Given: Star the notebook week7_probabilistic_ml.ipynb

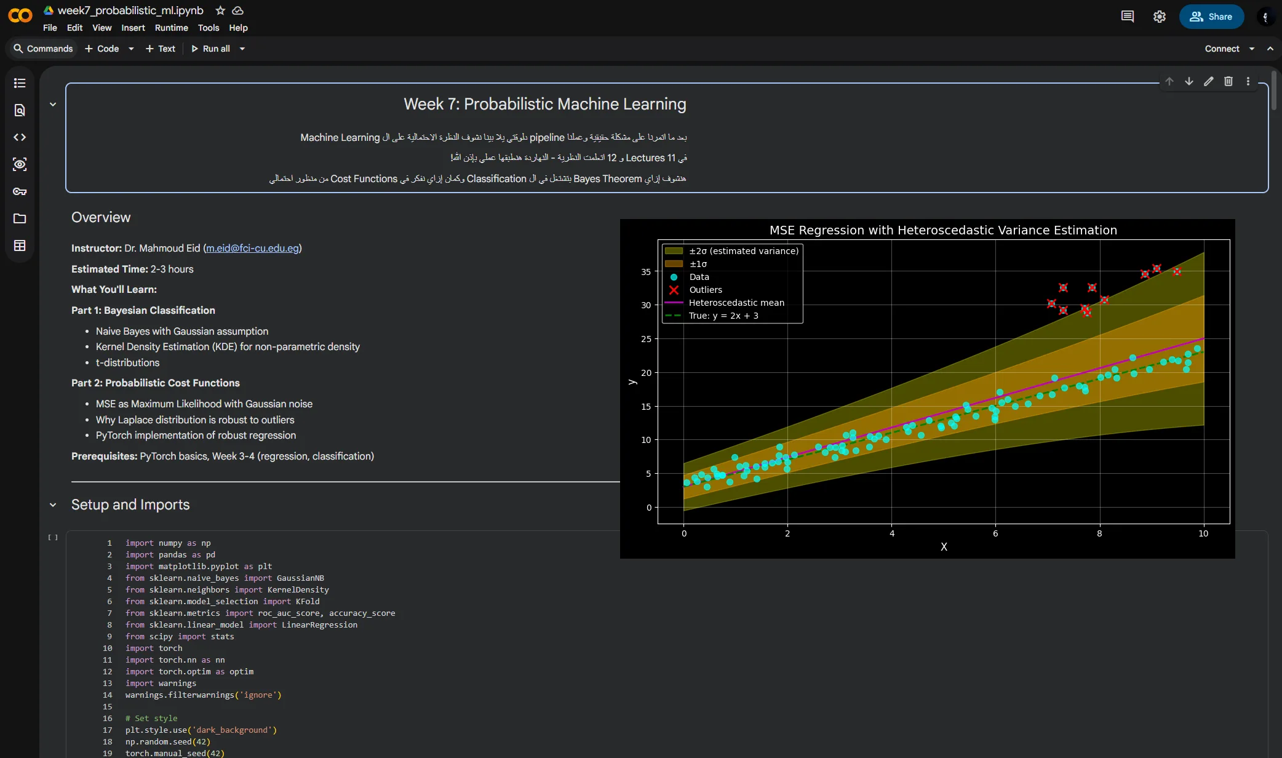Looking at the screenshot, I should [220, 10].
